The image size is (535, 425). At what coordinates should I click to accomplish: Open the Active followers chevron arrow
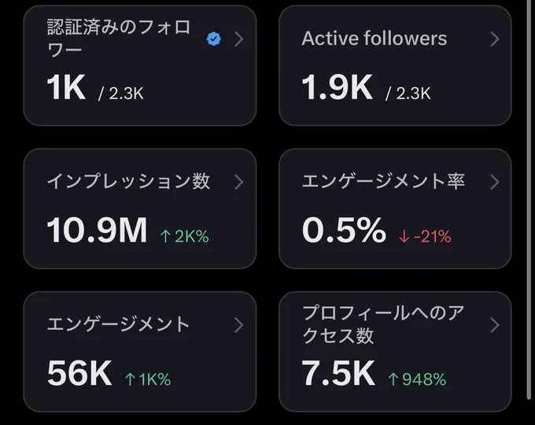click(494, 39)
